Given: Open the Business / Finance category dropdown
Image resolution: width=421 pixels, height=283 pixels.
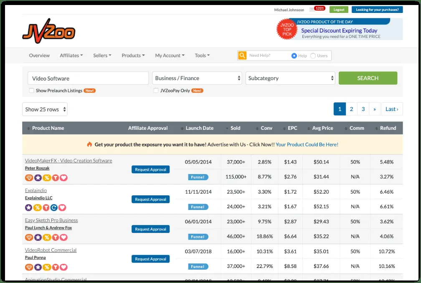Looking at the screenshot, I should (197, 78).
